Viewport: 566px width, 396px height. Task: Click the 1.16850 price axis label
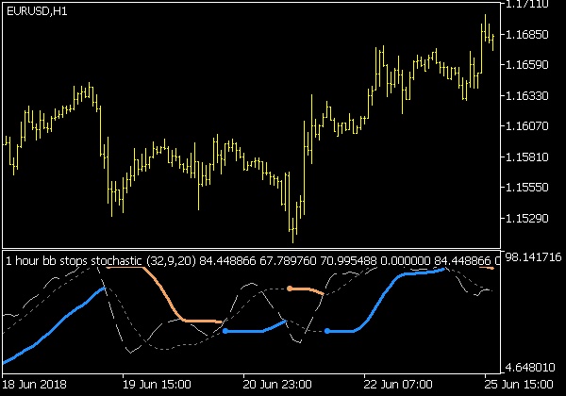pos(527,35)
